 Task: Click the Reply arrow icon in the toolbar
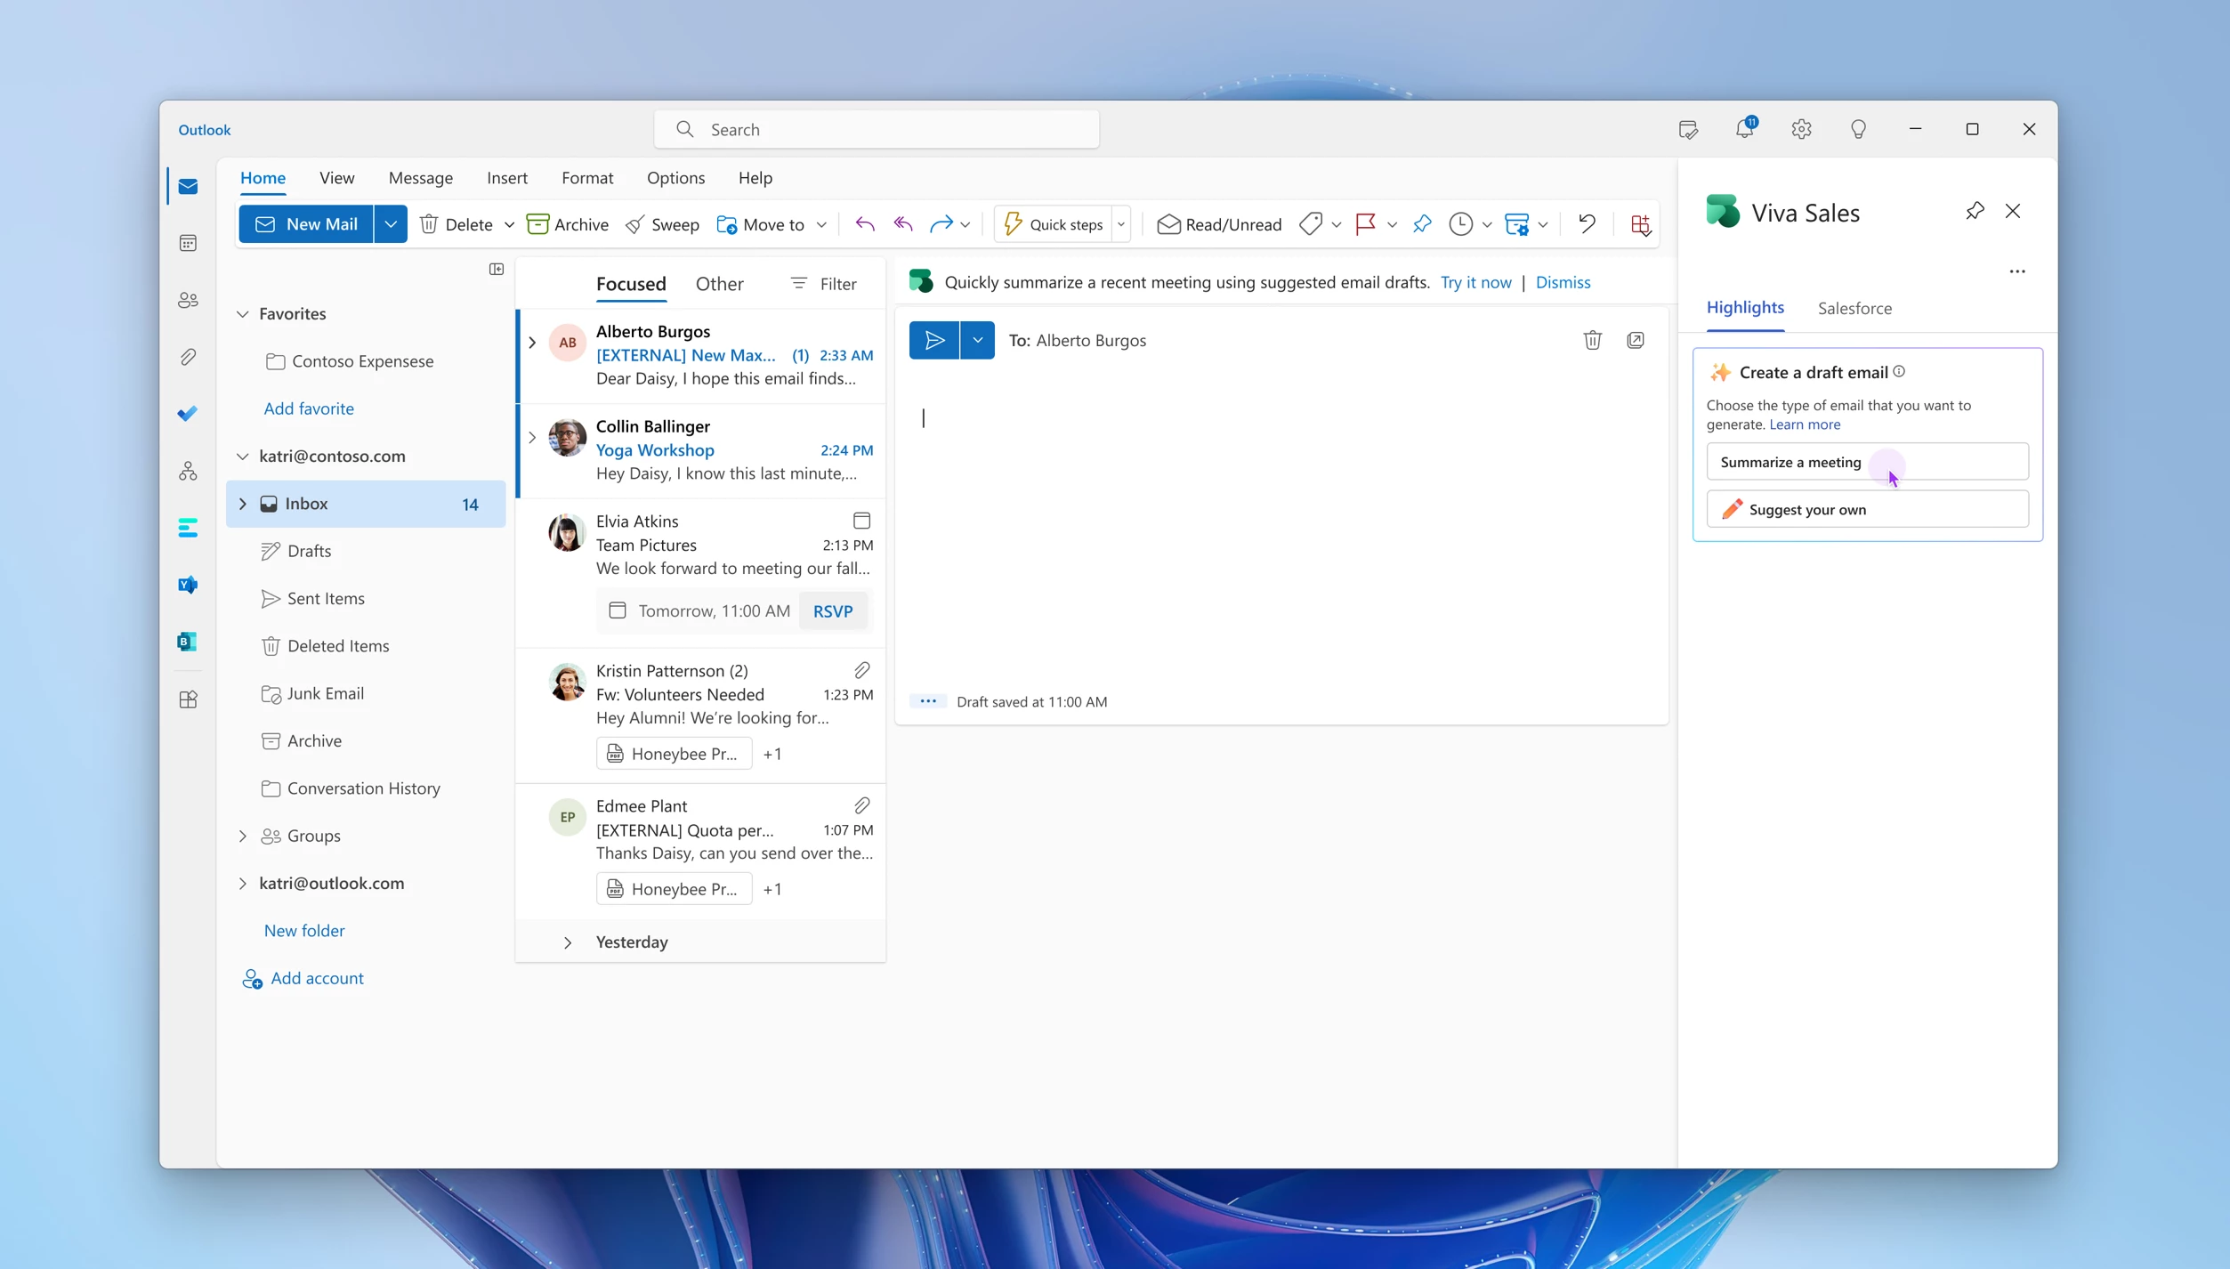click(864, 224)
